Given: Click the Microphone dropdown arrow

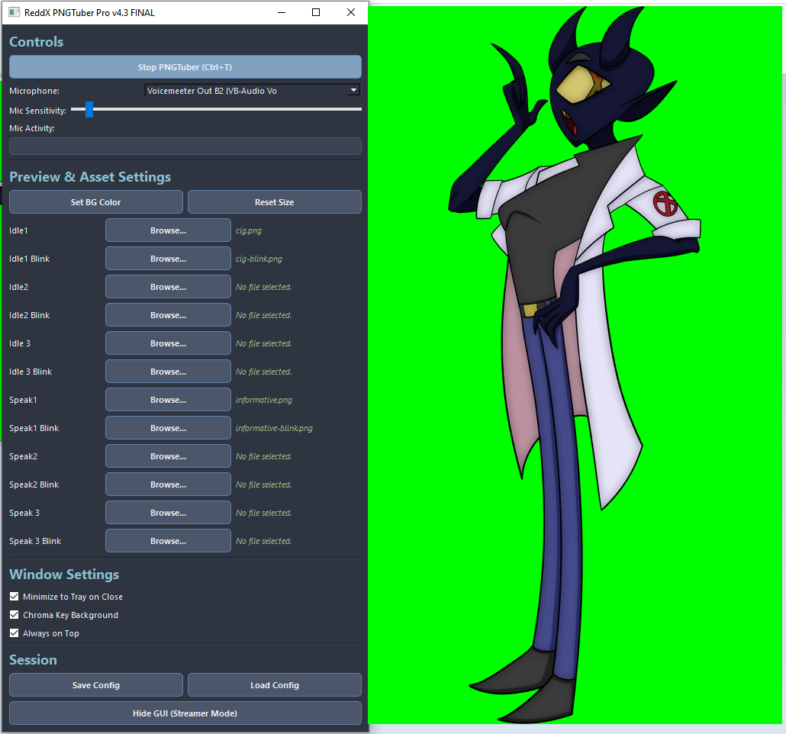Looking at the screenshot, I should (354, 90).
